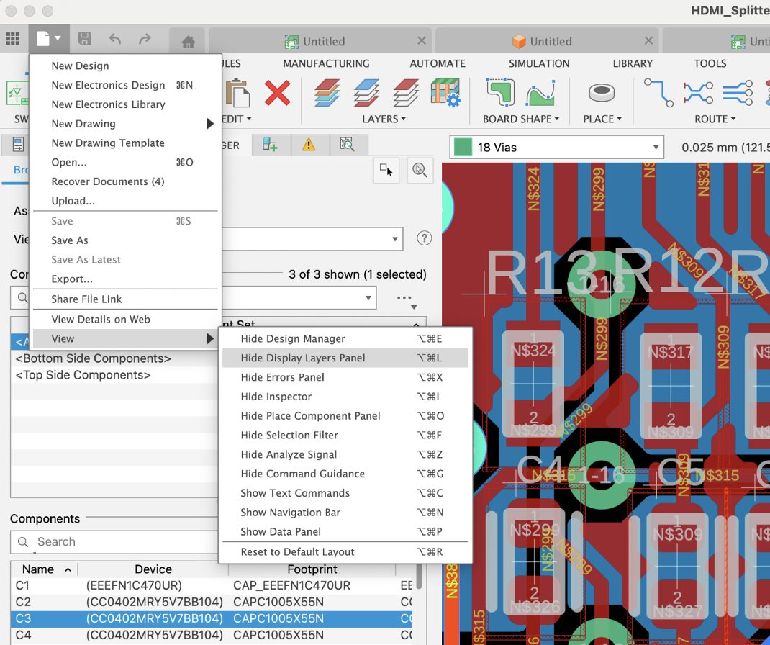Select Export... from the File menu
This screenshot has width=770, height=645.
[x=72, y=279]
